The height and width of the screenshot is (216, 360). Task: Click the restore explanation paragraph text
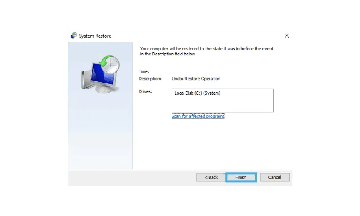[207, 52]
